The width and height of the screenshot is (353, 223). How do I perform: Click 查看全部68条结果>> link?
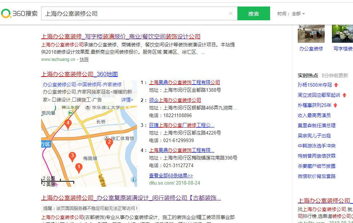pos(171,175)
